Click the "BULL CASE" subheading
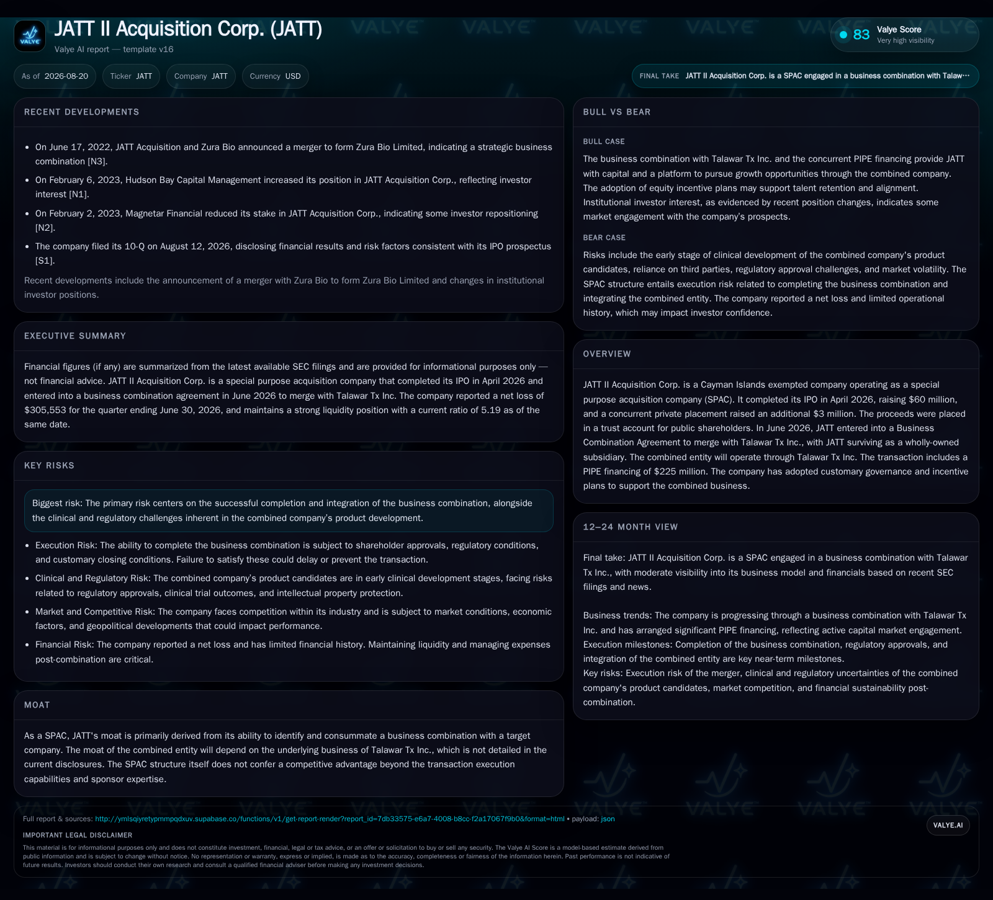 point(604,142)
